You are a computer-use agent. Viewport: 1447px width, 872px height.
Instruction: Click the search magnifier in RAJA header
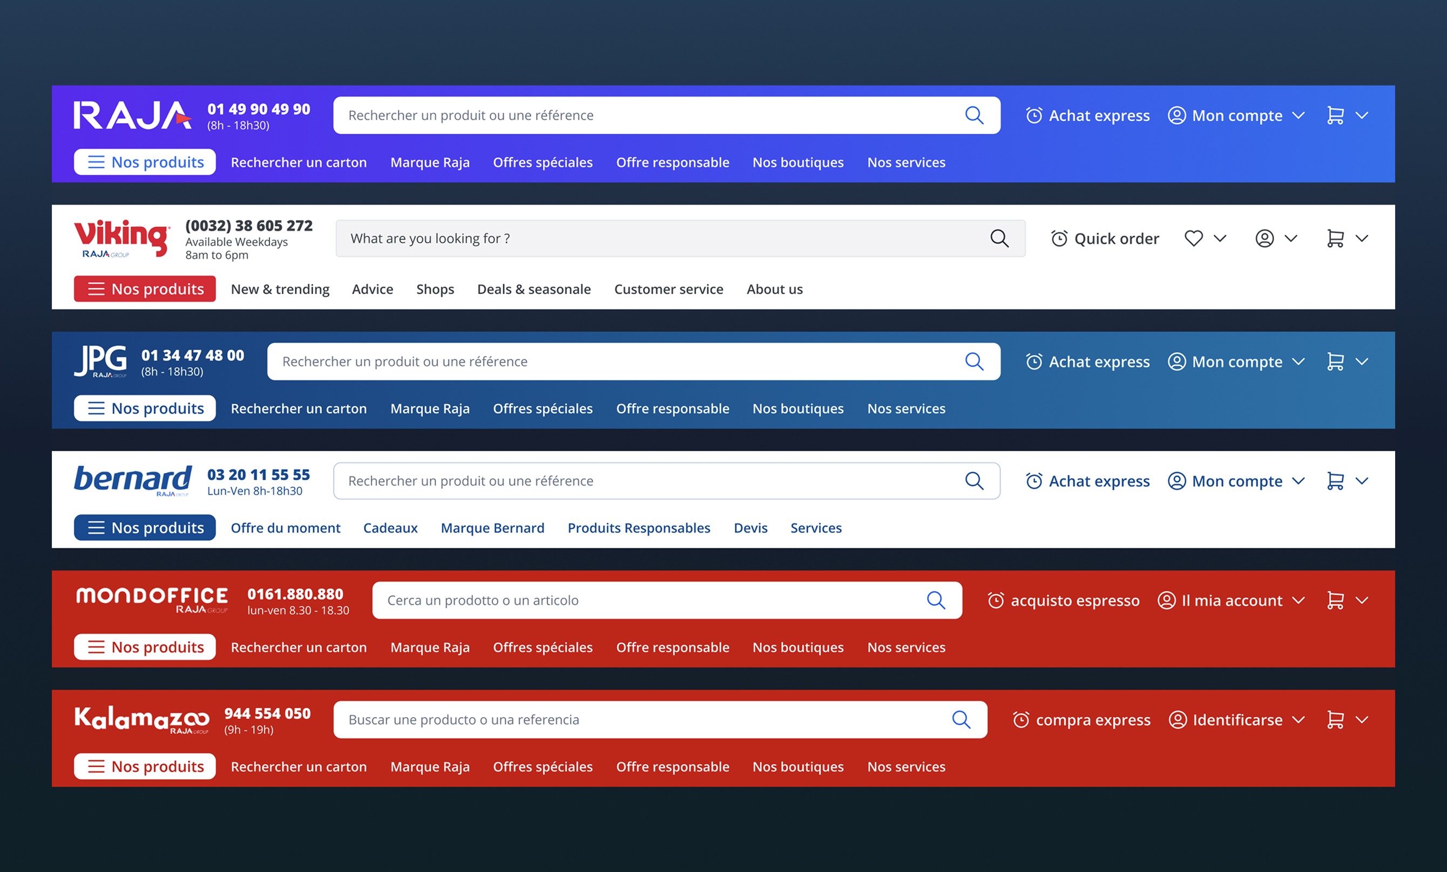click(x=973, y=115)
